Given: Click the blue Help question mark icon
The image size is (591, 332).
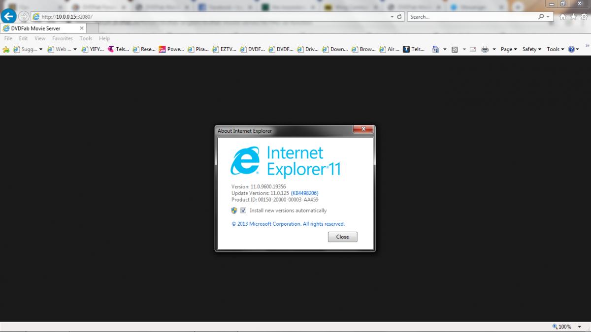Looking at the screenshot, I should tap(571, 49).
